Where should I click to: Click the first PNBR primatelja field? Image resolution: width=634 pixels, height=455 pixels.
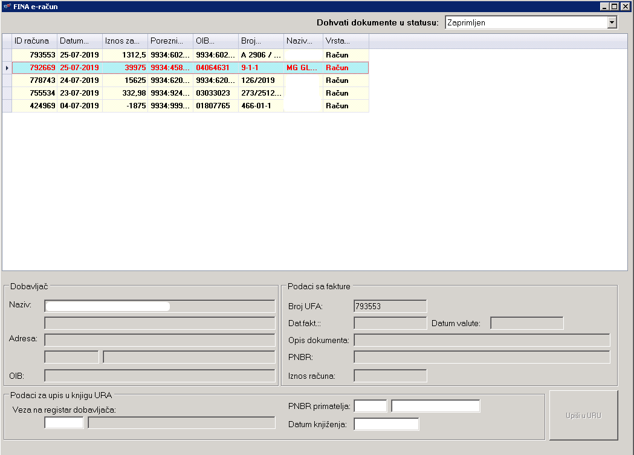click(370, 406)
